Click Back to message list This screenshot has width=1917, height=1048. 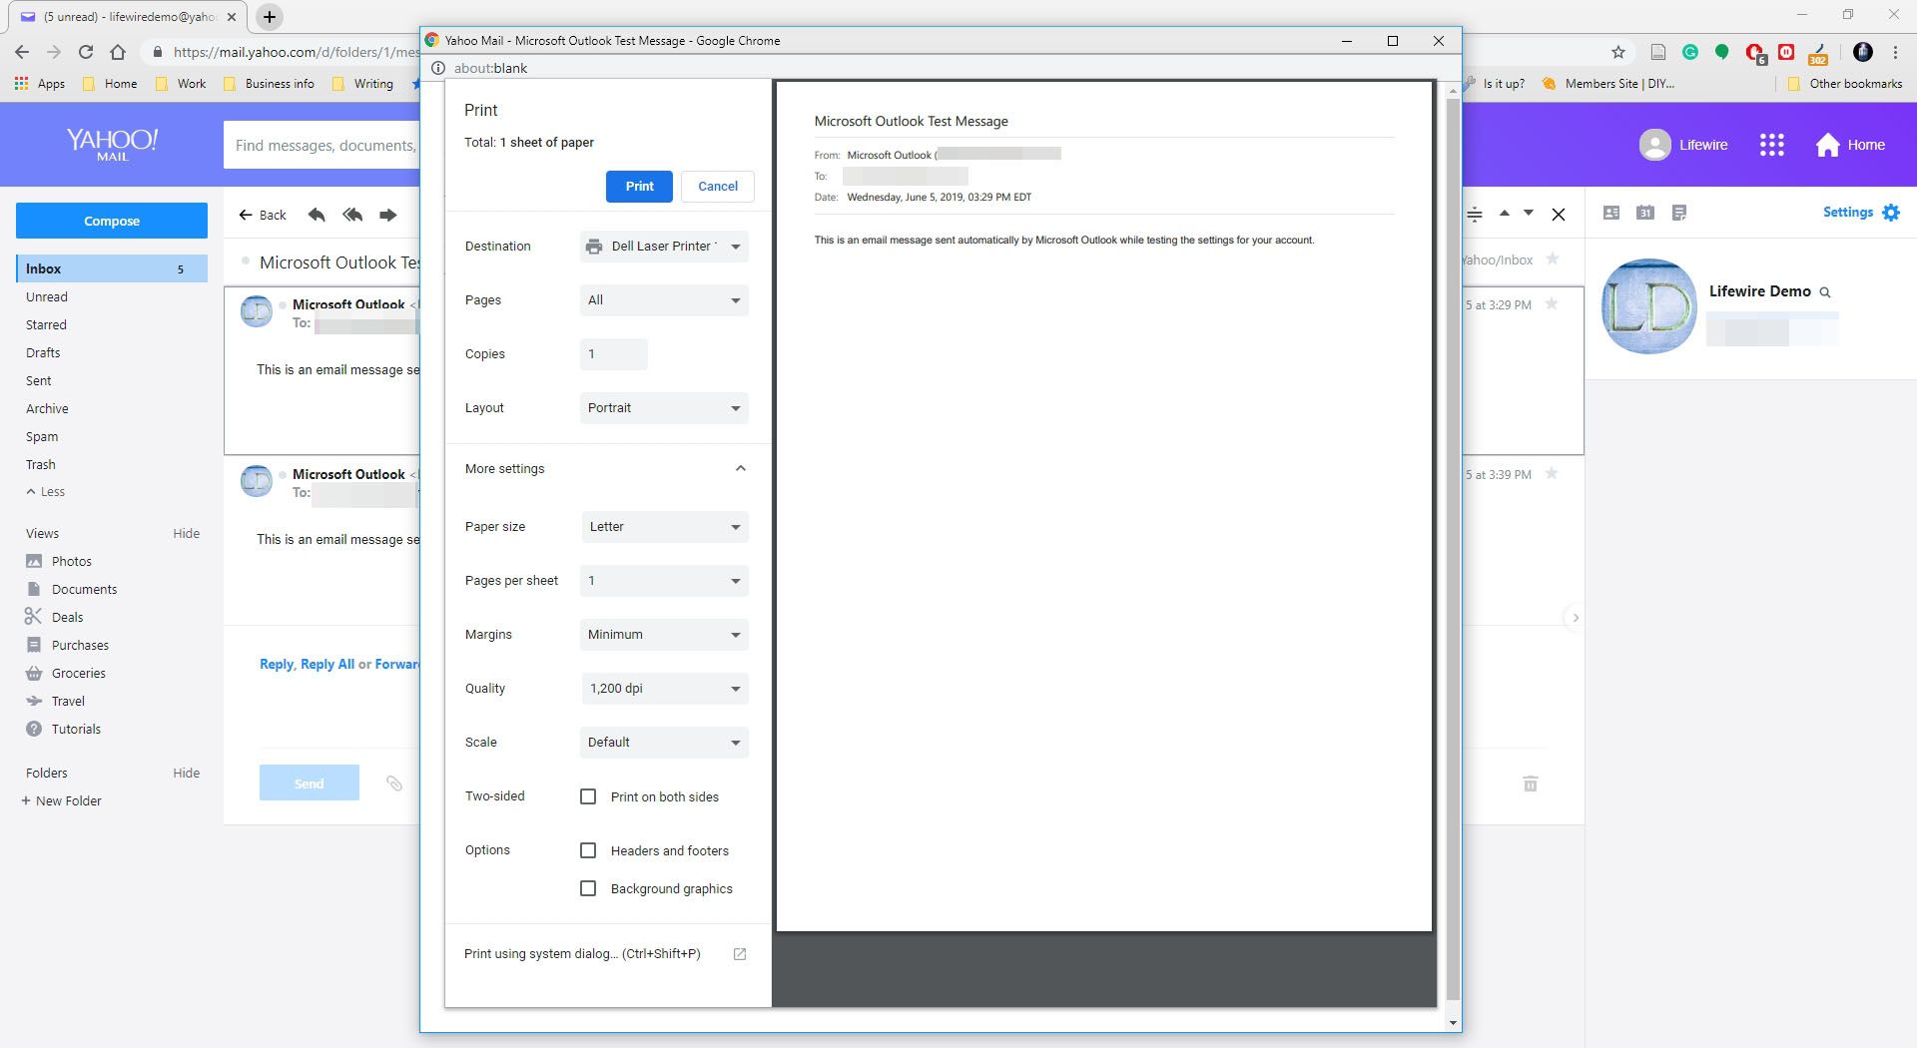tap(263, 215)
